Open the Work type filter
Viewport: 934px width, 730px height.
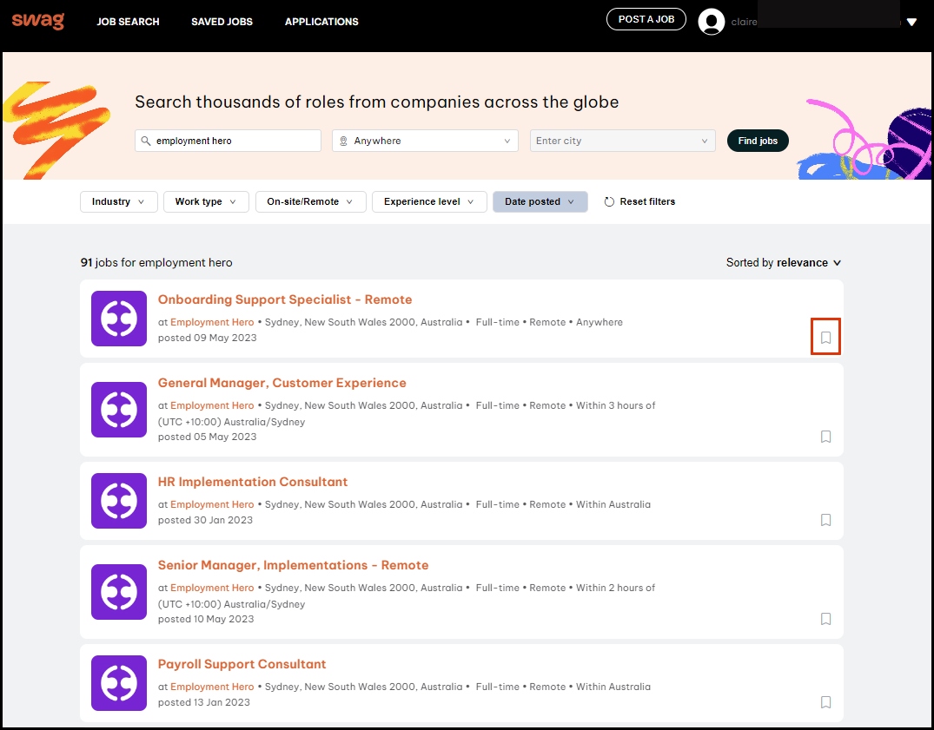pyautogui.click(x=206, y=202)
